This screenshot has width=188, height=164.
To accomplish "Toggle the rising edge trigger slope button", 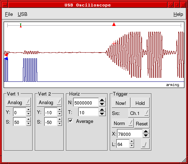I will [x=145, y=144].
